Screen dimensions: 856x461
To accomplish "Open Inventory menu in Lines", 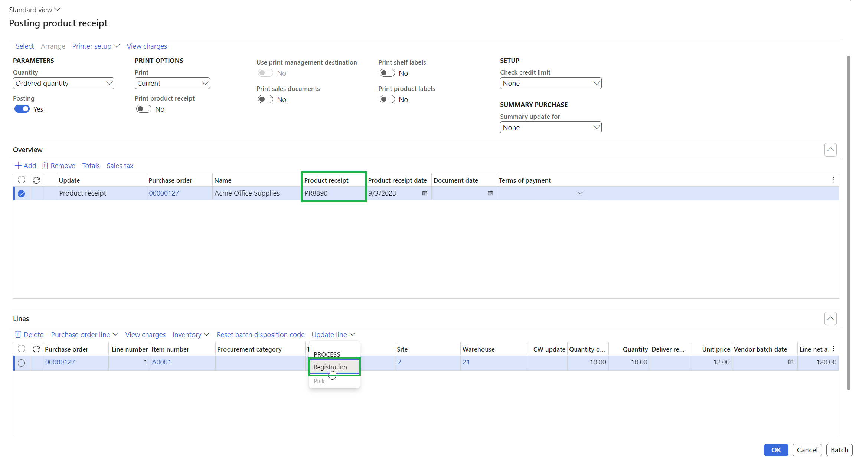I will click(x=191, y=334).
